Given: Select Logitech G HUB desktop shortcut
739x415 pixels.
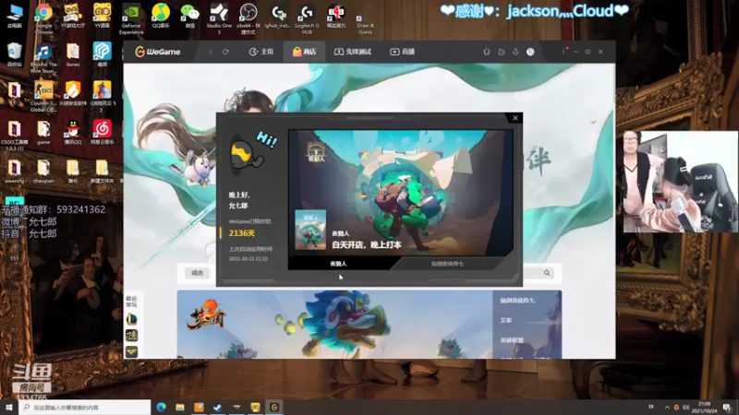Looking at the screenshot, I should click(x=307, y=18).
